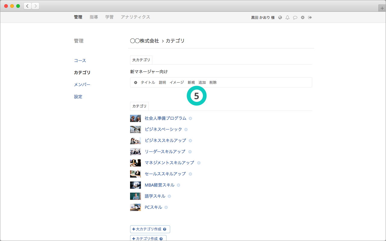The image size is (386, 241).
Task: Click the logout icon in the top bar
Action: (310, 17)
